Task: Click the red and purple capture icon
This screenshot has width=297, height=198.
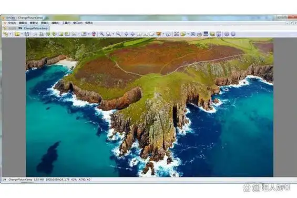Action: (x=94, y=34)
